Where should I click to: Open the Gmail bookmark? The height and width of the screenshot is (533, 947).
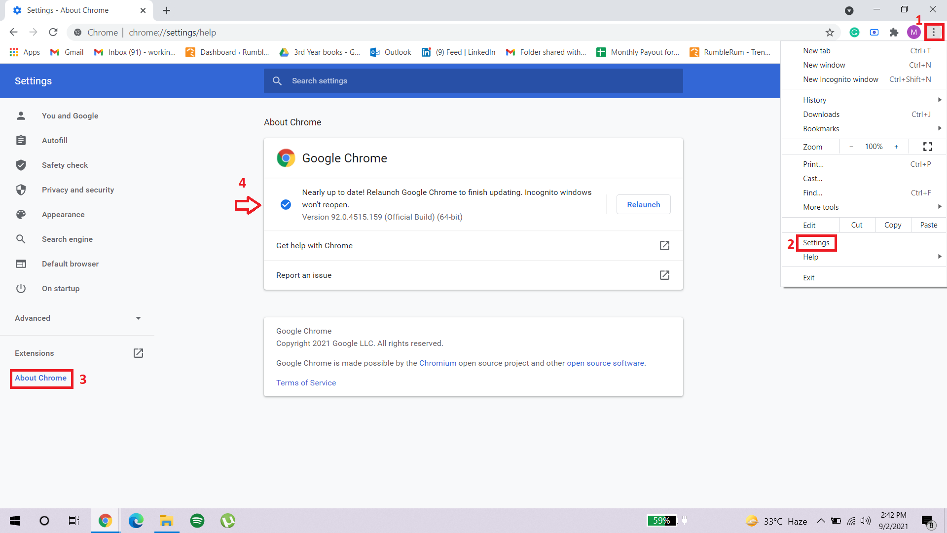click(x=67, y=52)
